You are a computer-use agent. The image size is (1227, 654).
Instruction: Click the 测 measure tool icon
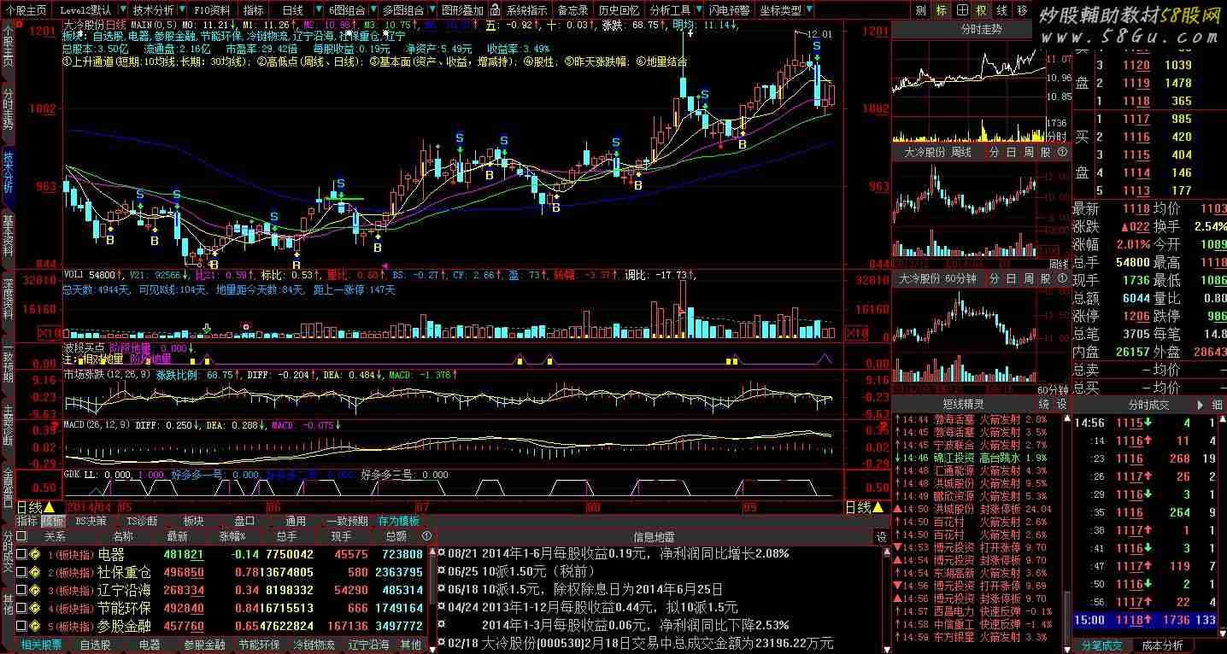[920, 10]
